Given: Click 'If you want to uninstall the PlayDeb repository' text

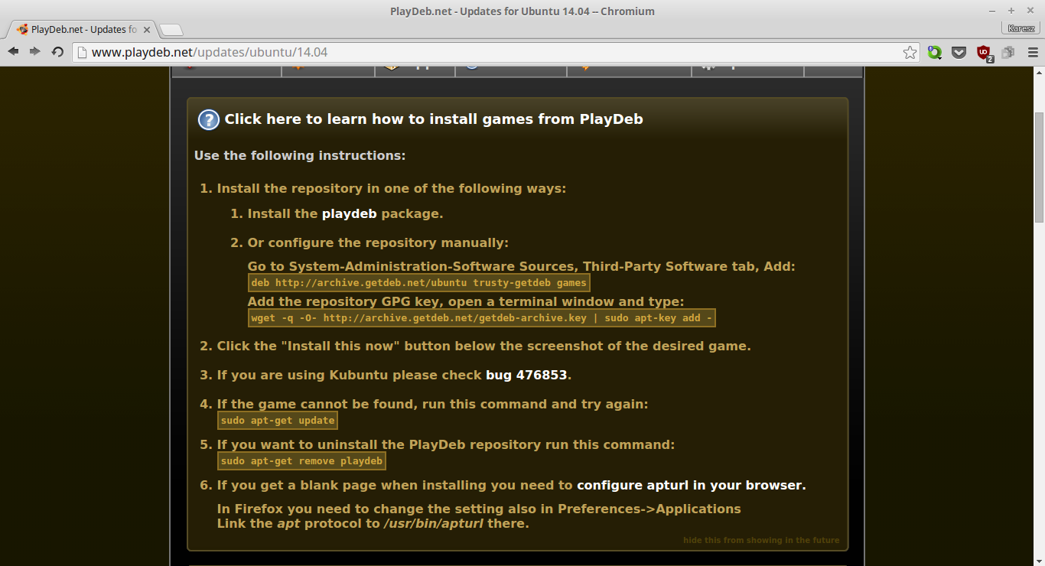Looking at the screenshot, I should tap(446, 445).
